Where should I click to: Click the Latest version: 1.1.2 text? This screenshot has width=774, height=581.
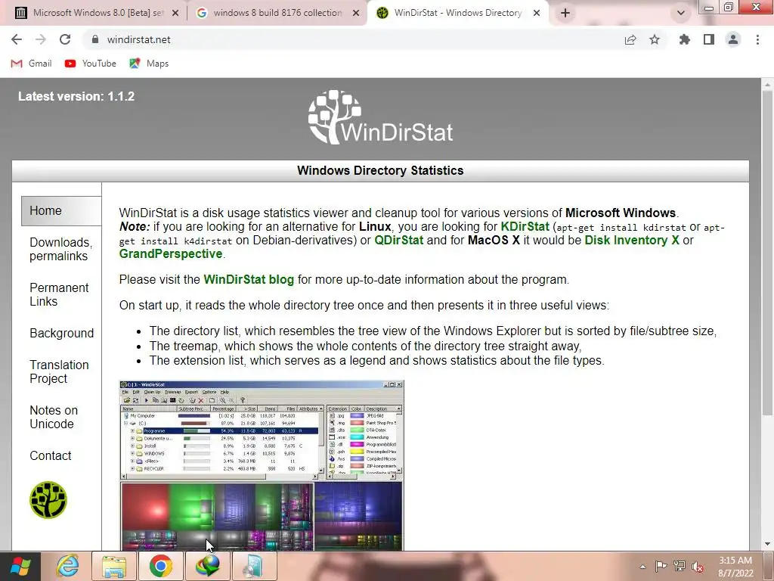pyautogui.click(x=76, y=96)
